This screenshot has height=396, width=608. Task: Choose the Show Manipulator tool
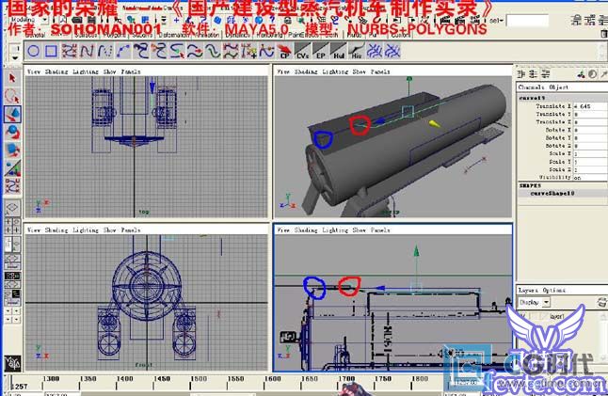point(12,167)
